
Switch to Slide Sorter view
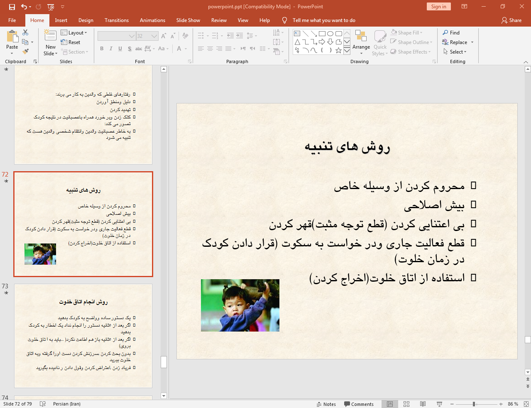(406, 404)
